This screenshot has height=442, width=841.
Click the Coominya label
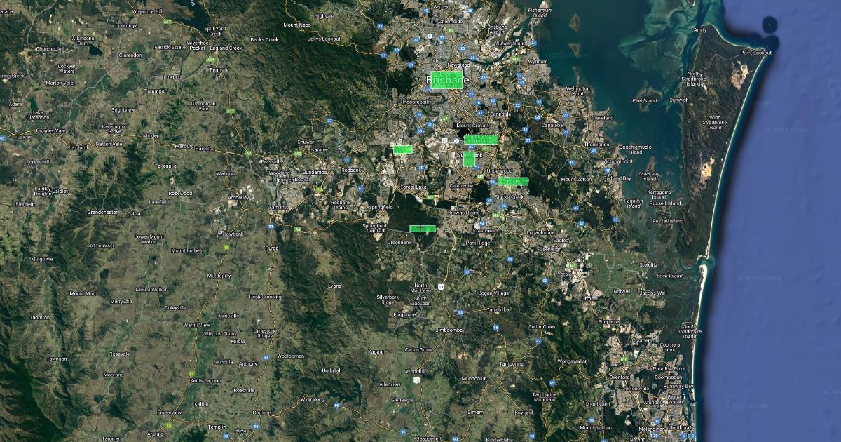126,25
